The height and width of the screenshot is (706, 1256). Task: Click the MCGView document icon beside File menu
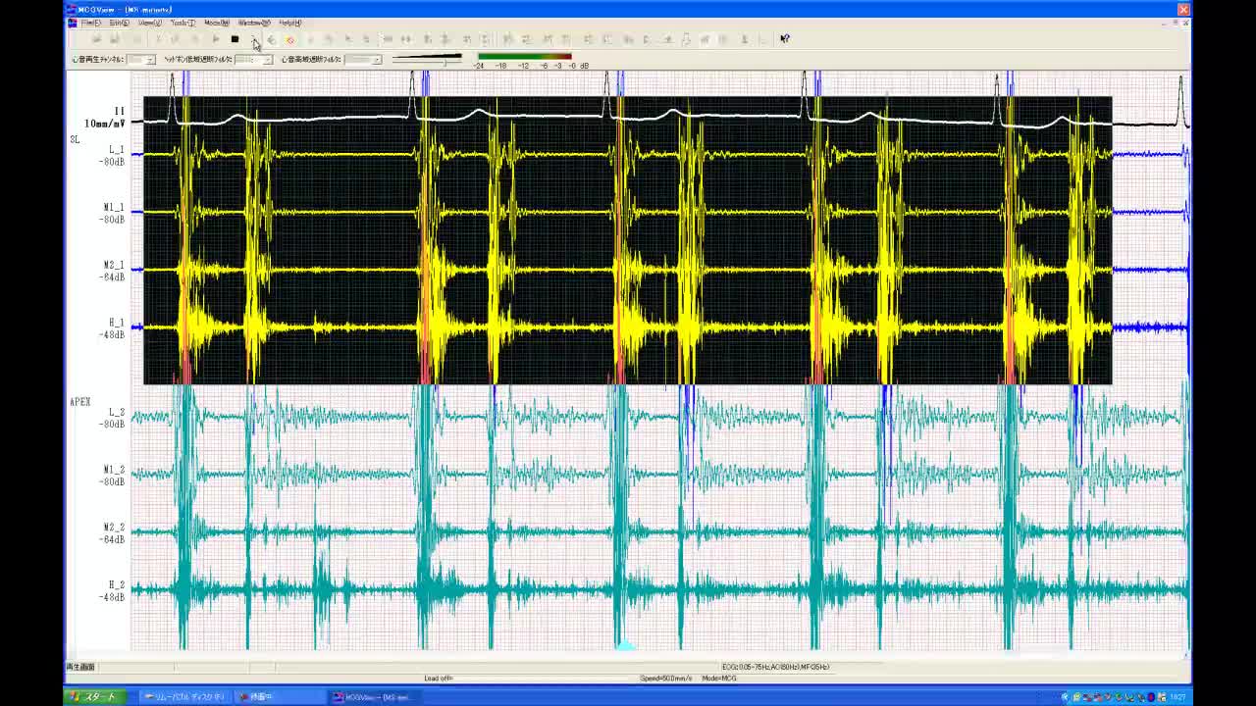point(73,23)
